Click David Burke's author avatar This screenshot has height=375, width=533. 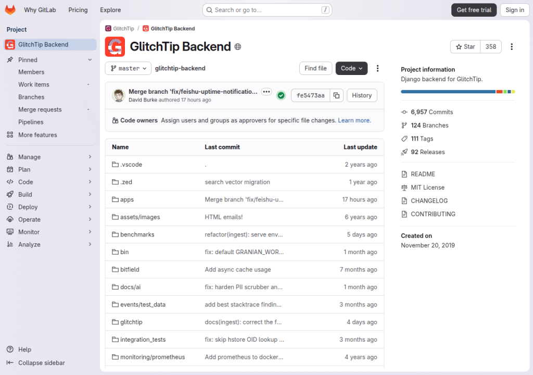click(x=119, y=96)
